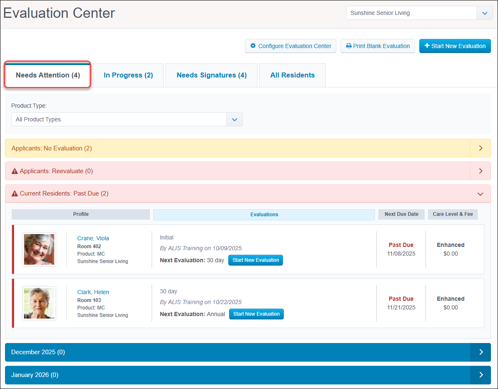Click the warning triangle on Current Residents: Past Due

coord(15,193)
